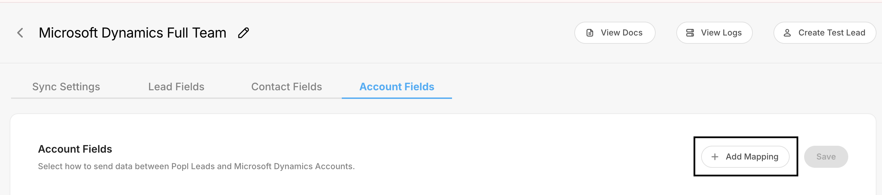Click the Popl Leads description text
The width and height of the screenshot is (882, 195).
pos(196,166)
